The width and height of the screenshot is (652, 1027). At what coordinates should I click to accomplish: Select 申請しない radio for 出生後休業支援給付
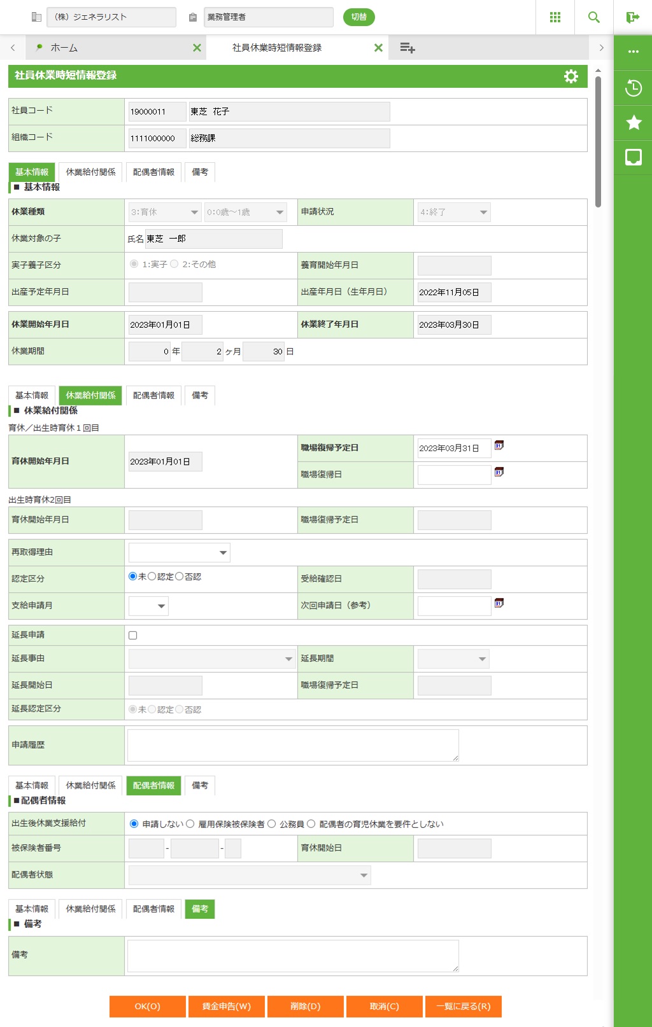134,824
